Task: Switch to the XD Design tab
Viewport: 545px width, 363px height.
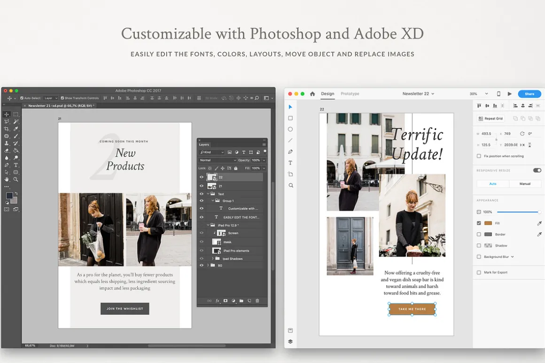Action: (327, 94)
